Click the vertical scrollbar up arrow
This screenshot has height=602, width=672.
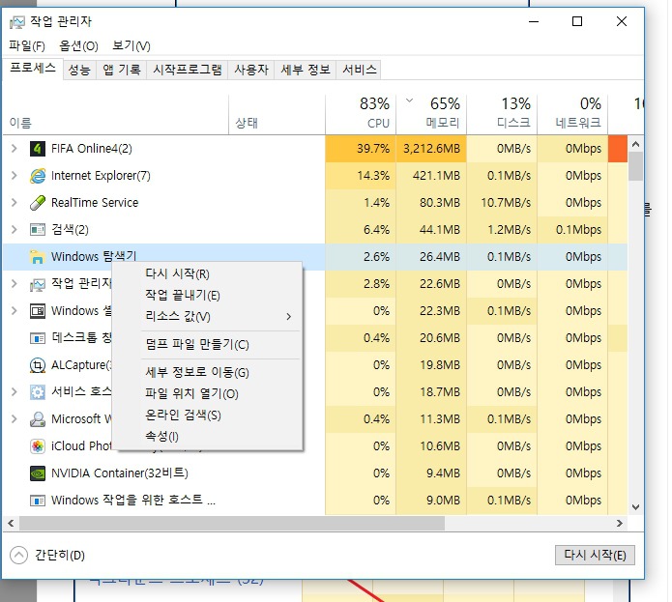(636, 144)
